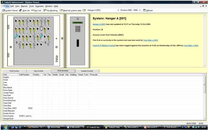208x130 pixels.
Task: Select the Hans Becker row
Action: 103,98
